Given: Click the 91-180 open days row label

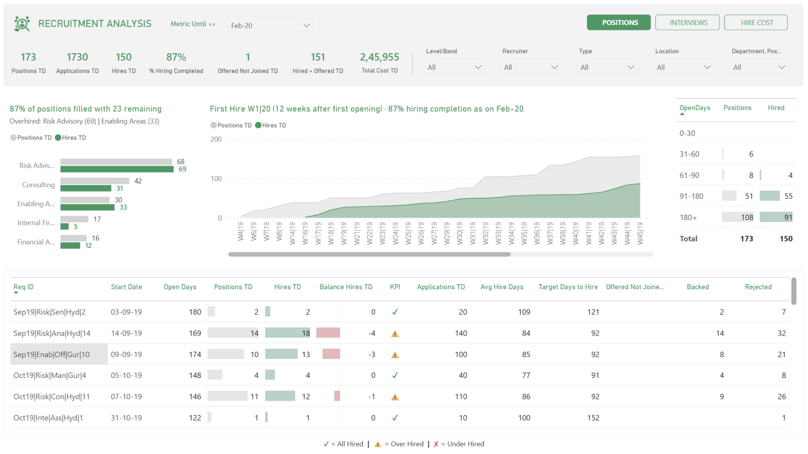Looking at the screenshot, I should pyautogui.click(x=691, y=196).
